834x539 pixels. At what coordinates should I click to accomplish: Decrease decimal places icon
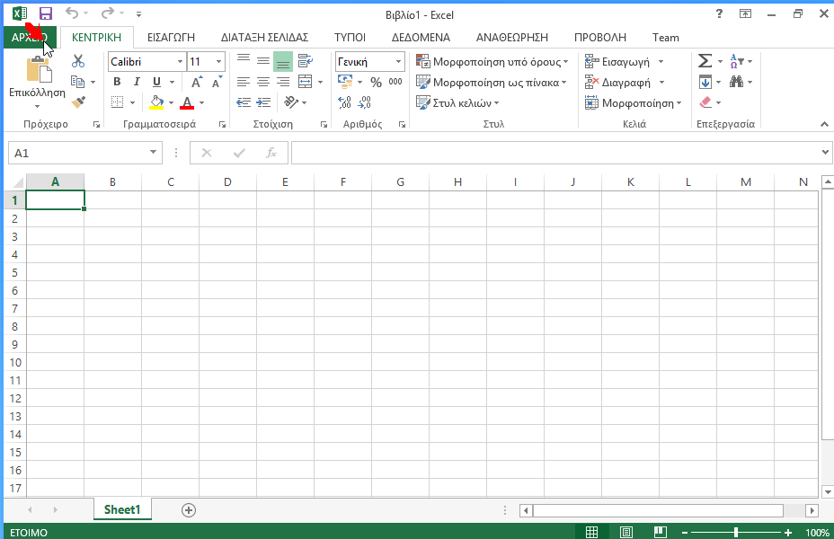pos(364,102)
